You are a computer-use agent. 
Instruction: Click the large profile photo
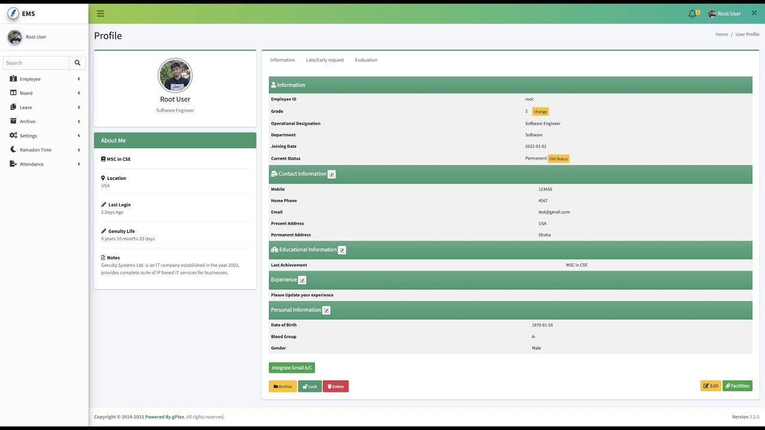pos(175,75)
